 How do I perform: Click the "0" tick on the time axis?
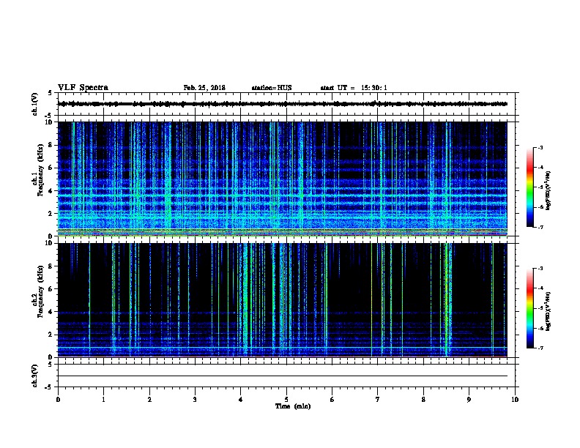[x=58, y=400]
